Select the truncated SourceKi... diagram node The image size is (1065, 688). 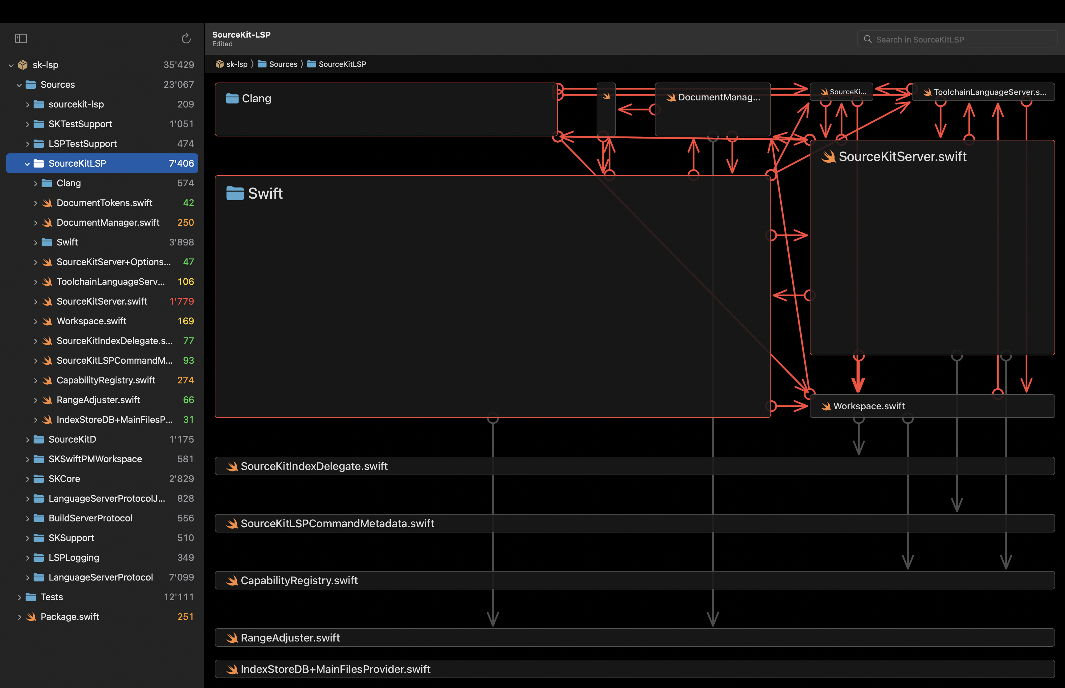click(x=842, y=92)
